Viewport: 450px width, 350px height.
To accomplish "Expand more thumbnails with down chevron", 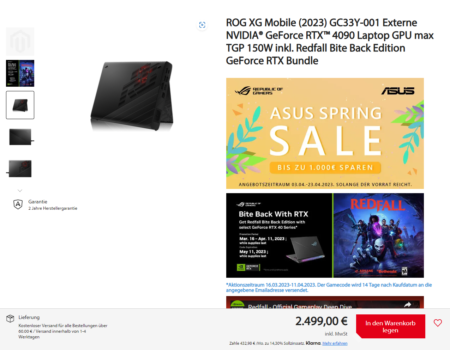I will click(x=20, y=191).
